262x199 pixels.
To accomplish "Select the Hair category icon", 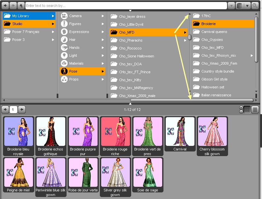I will (64, 40).
